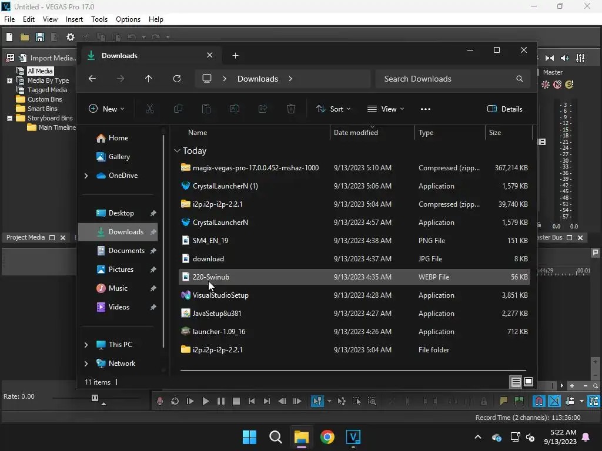Click Refresh in Explorer navigation bar
The height and width of the screenshot is (451, 602).
[x=176, y=79]
